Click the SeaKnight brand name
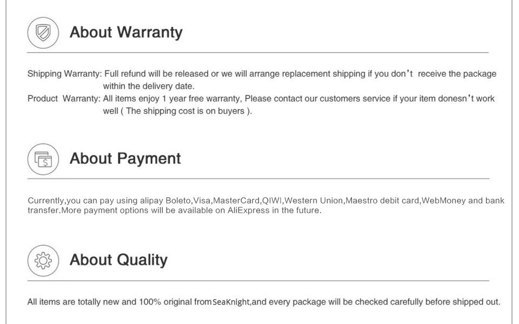The height and width of the screenshot is (324, 519). (x=231, y=302)
